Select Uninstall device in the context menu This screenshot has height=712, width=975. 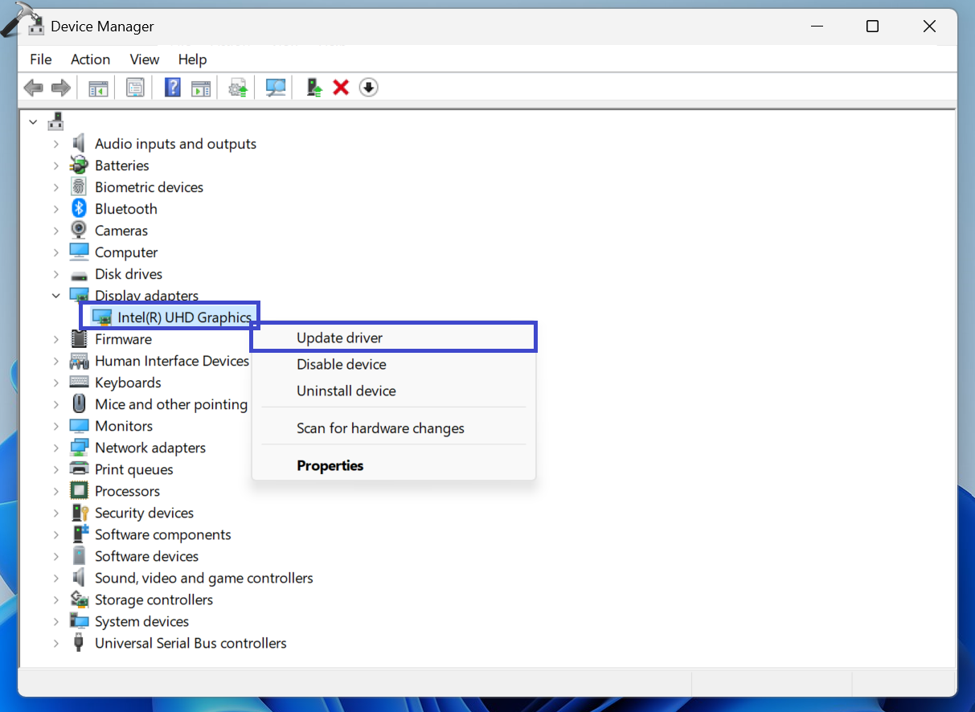pyautogui.click(x=346, y=391)
